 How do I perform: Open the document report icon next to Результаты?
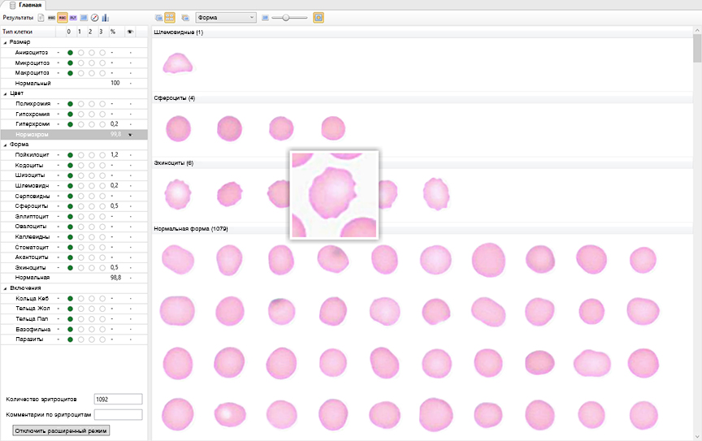[x=41, y=17]
